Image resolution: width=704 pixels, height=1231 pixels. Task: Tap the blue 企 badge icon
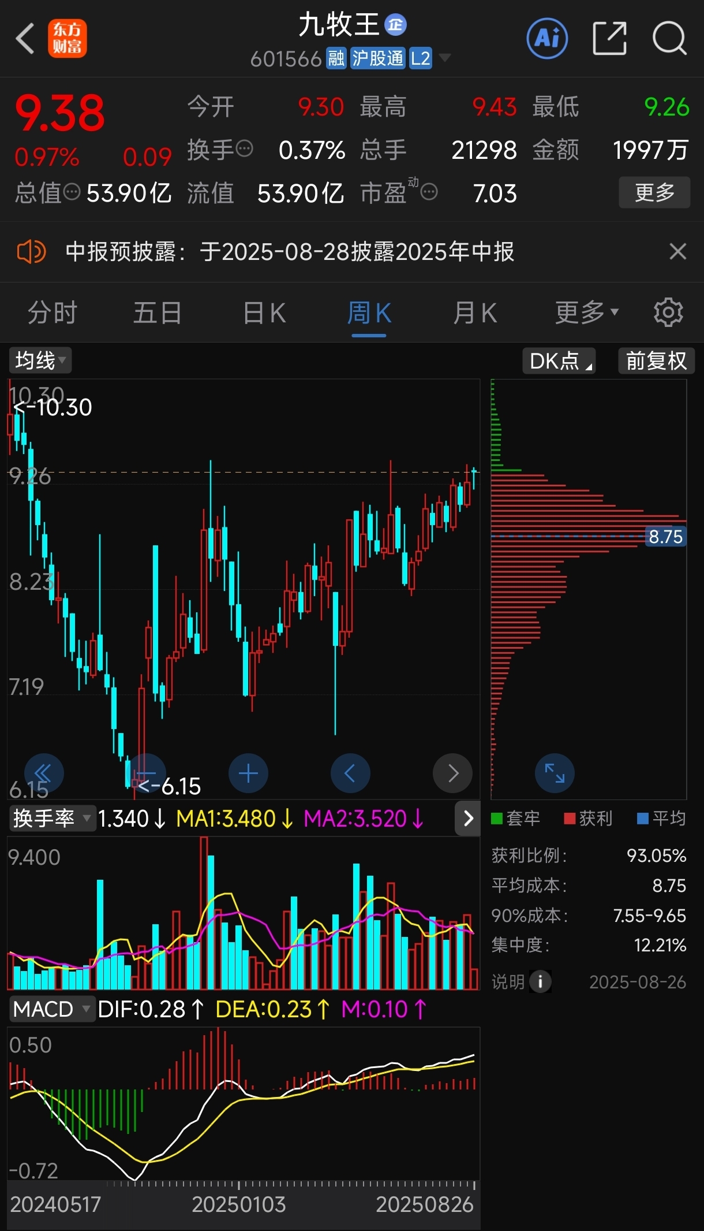click(x=396, y=25)
